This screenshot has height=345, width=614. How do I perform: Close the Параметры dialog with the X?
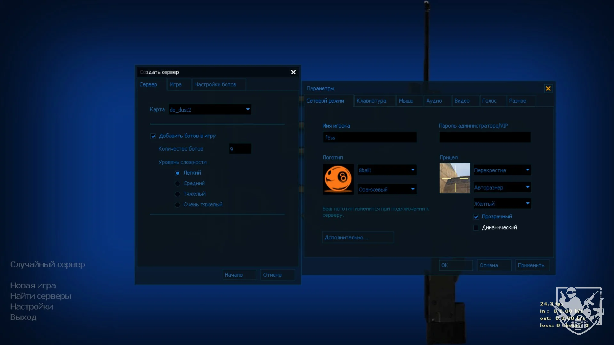coord(548,89)
